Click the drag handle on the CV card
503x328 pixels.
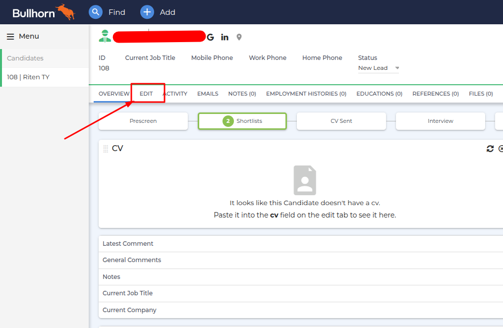(x=106, y=148)
